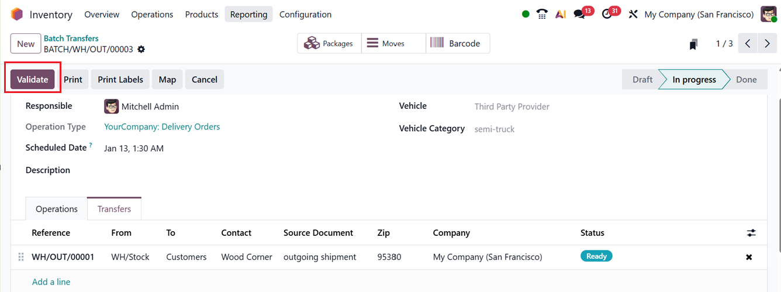Click the Scheduled Date field value
This screenshot has height=292, width=781.
point(134,149)
